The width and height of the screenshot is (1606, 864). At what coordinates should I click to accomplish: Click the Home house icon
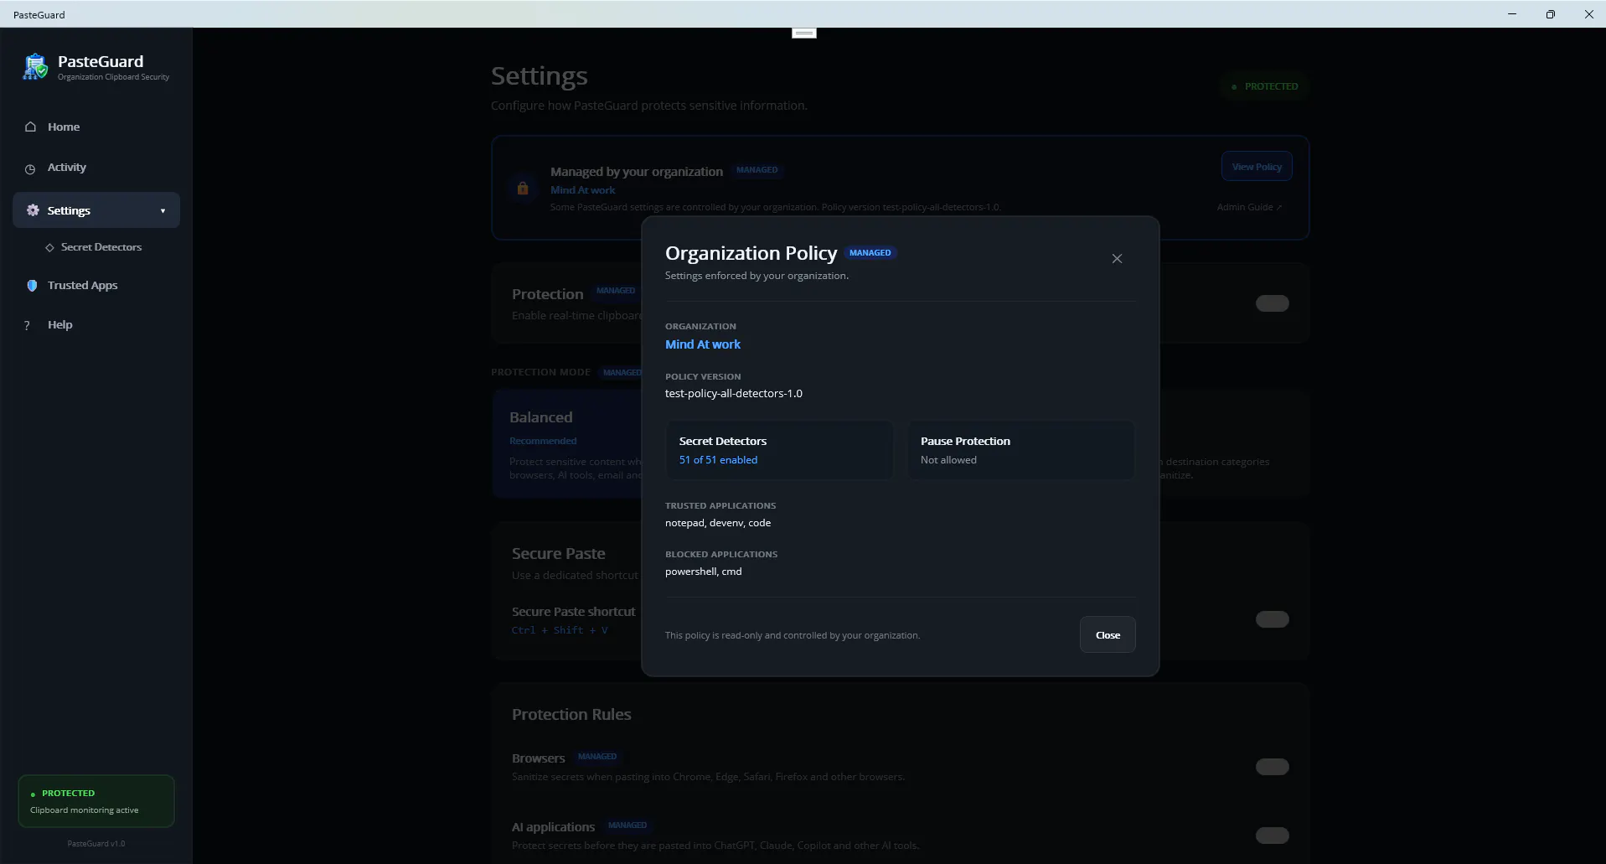click(30, 127)
